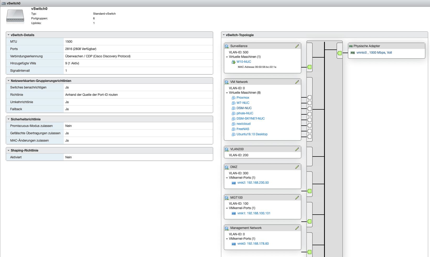The height and width of the screenshot is (257, 430).
Task: Collapse MGT100 VMkernel-Ports (1) list
Action: pos(227,208)
